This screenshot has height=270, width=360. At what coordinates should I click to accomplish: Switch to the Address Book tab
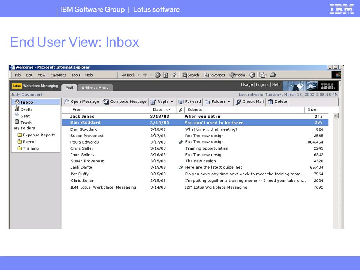(x=95, y=88)
